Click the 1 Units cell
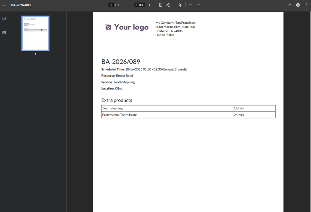The image size is (311, 212). point(254,108)
